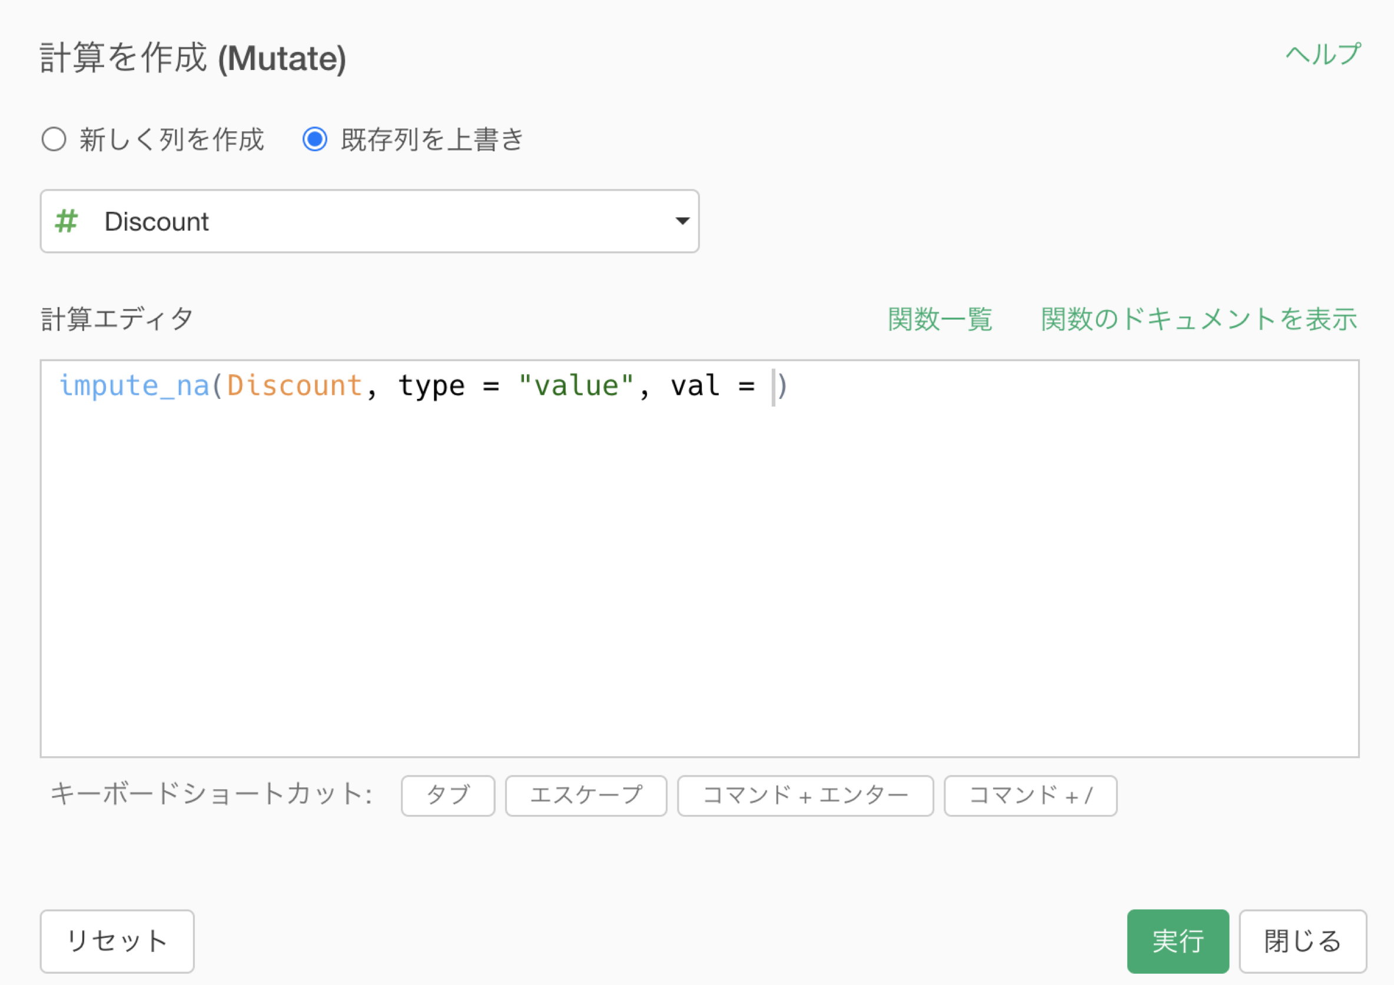Click the エスケープ shortcut button
Viewport: 1394px width, 985px height.
coord(585,795)
